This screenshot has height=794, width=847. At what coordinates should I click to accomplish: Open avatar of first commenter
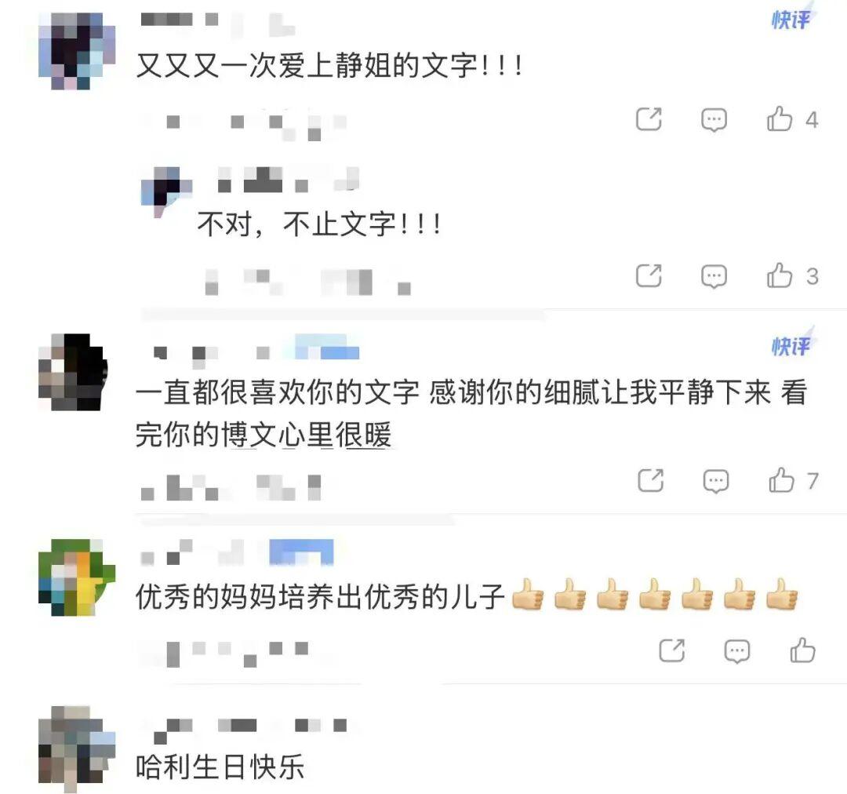77,51
